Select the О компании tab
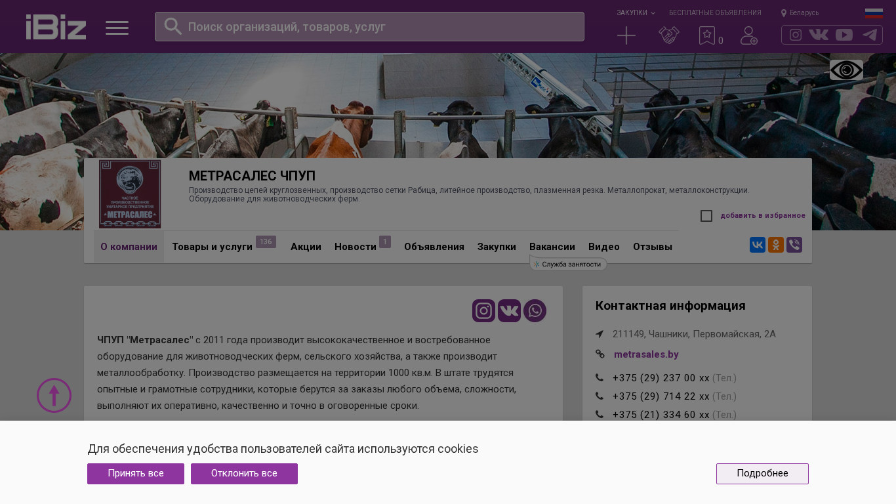 pyautogui.click(x=129, y=247)
